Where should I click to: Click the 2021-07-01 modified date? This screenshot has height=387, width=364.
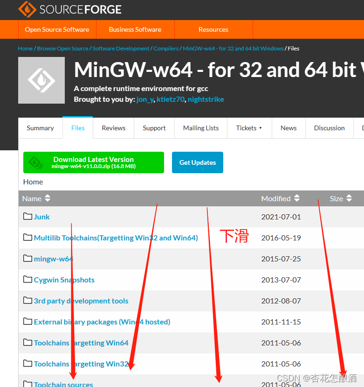281,217
